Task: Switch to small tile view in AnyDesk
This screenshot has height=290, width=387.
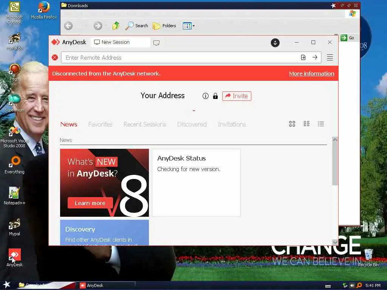Action: pos(306,124)
